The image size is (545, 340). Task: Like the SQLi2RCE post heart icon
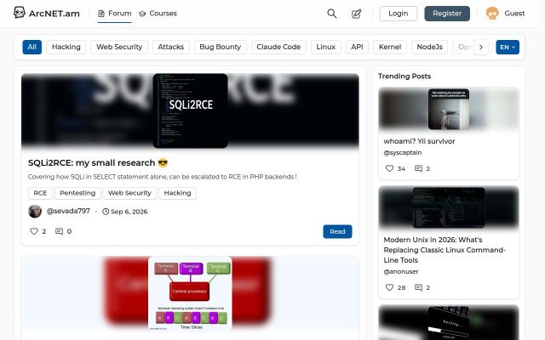(34, 231)
